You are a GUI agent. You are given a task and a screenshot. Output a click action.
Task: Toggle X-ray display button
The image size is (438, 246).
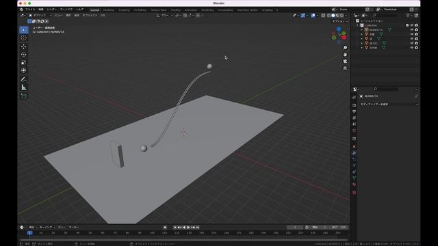tap(323, 16)
